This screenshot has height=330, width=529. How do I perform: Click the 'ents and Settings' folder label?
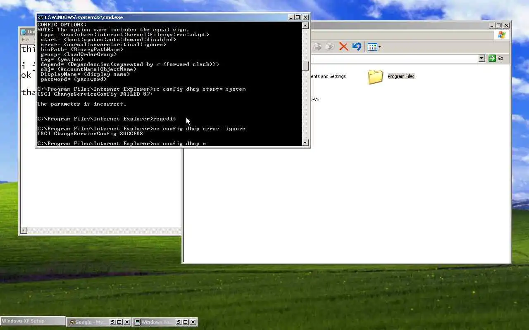328,76
